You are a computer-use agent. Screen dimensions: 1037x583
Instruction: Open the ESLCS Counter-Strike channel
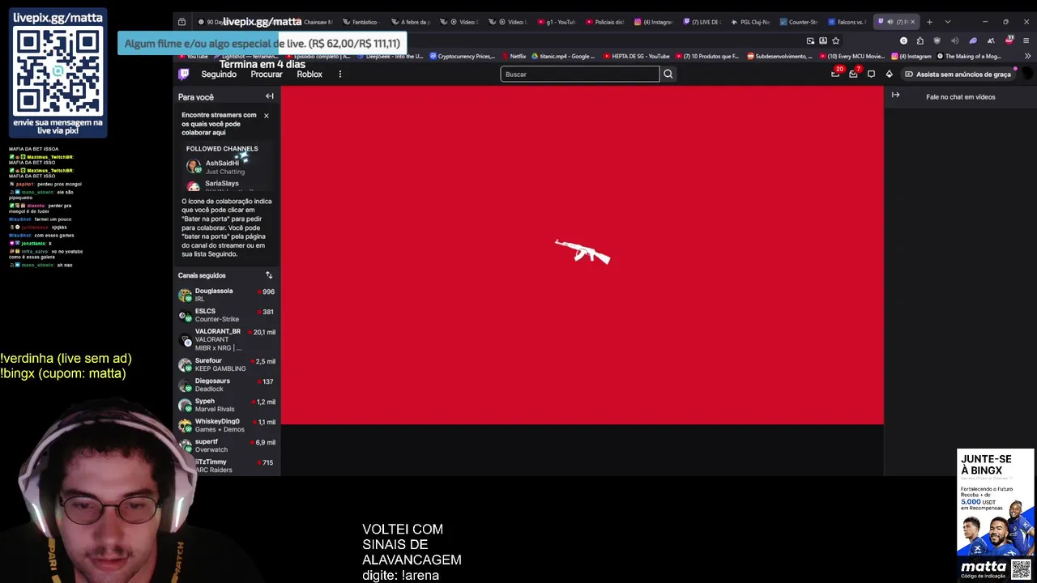[x=227, y=315]
